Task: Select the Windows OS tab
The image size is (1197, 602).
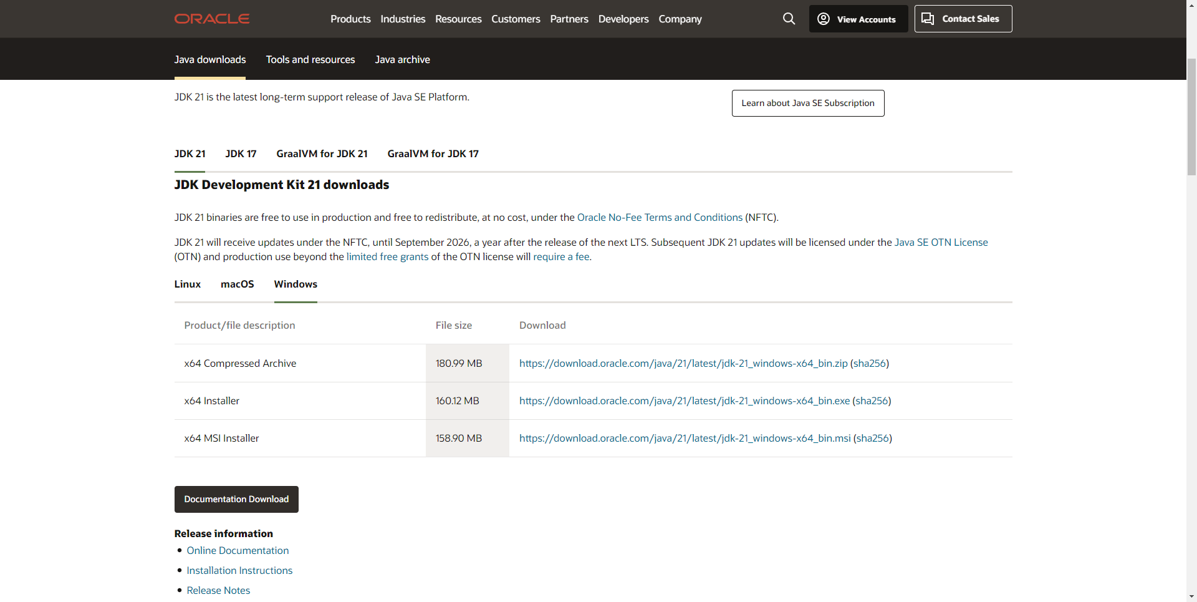Action: click(x=296, y=284)
